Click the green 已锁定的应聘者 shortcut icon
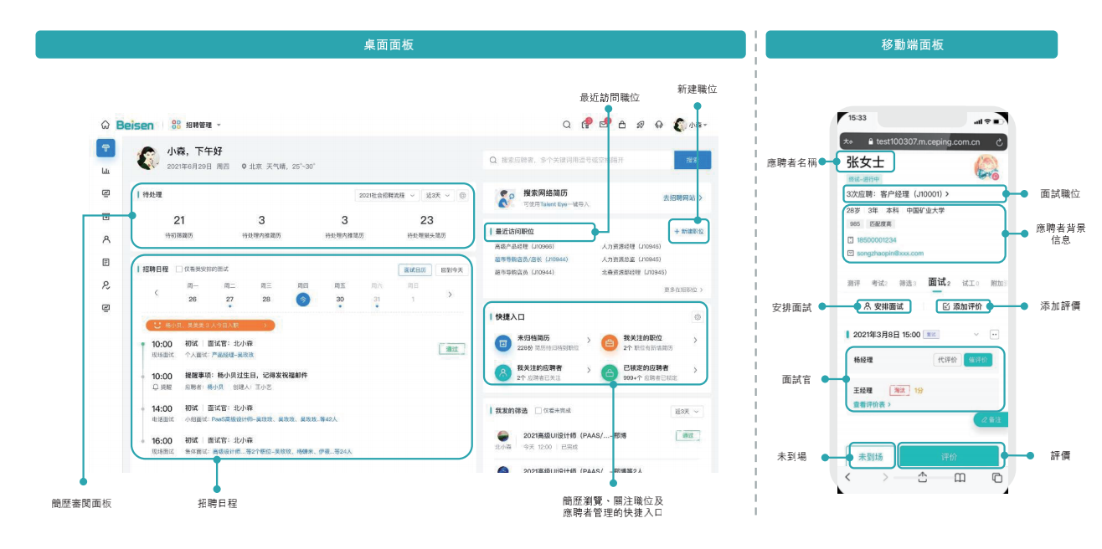 tap(610, 372)
